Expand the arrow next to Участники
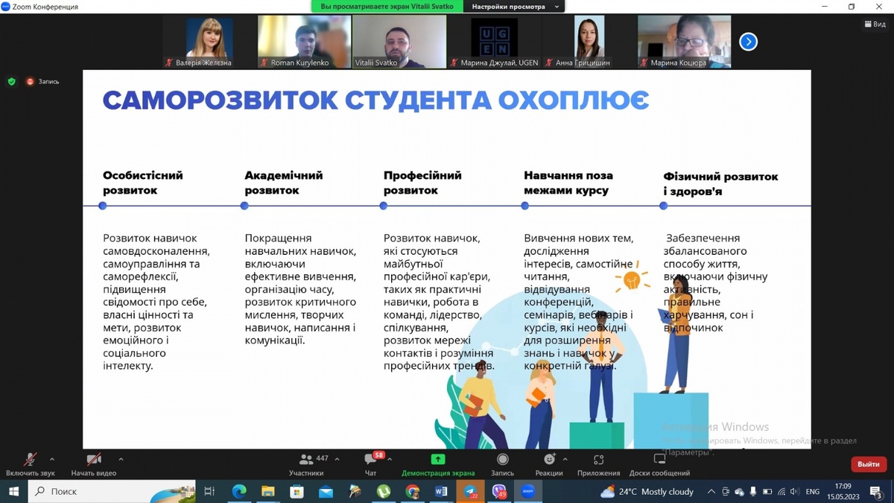The width and height of the screenshot is (894, 503). pyautogui.click(x=337, y=459)
